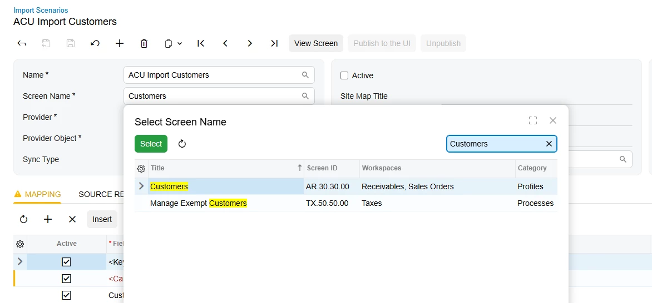
Task: Toggle Active checkbox in second mapping row
Action: point(67,279)
